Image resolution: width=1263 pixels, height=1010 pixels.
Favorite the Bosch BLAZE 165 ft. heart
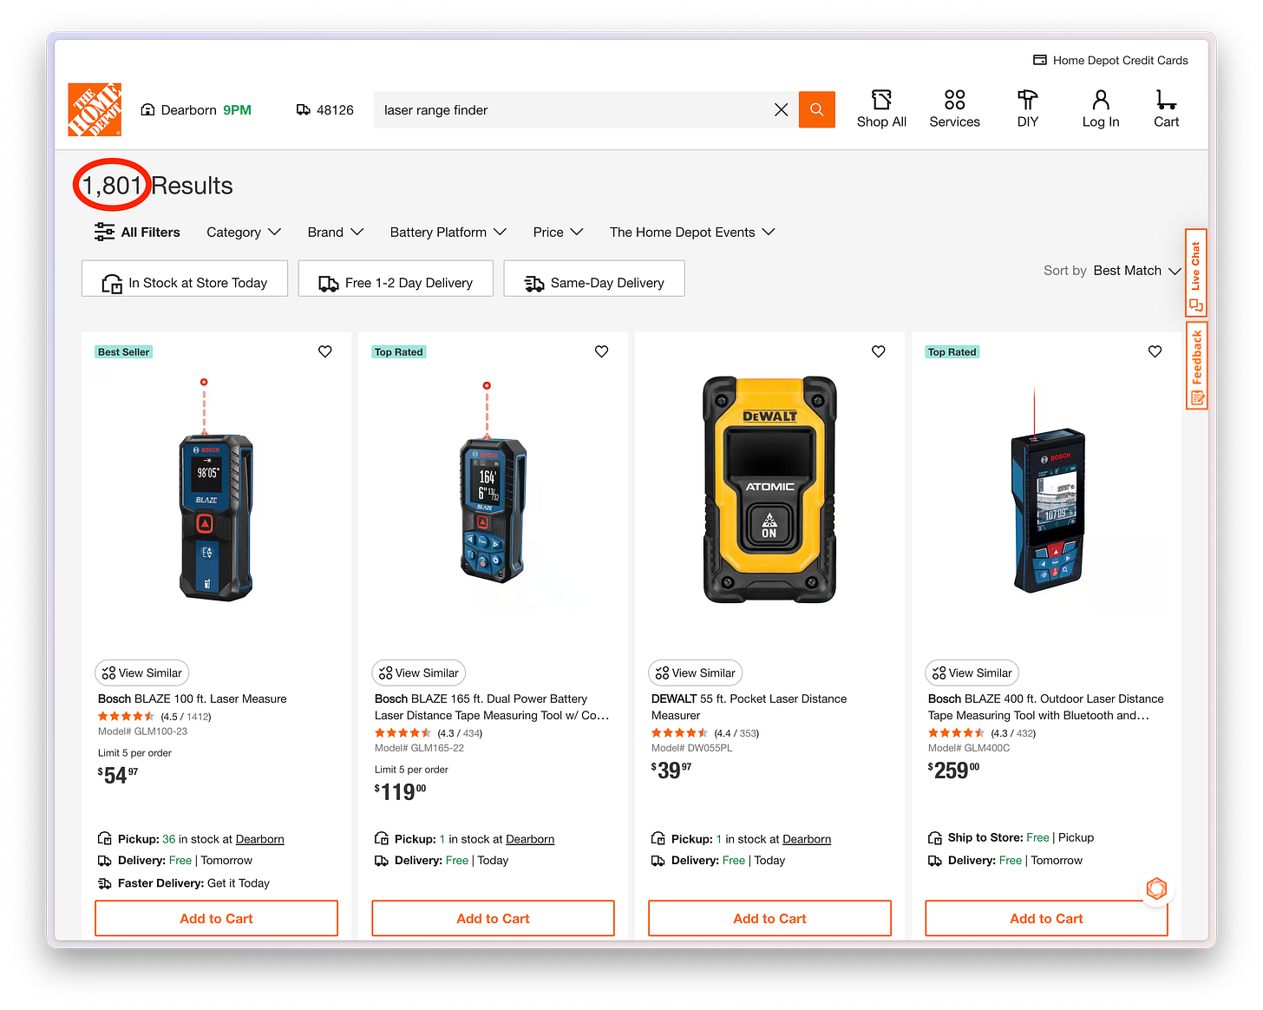click(602, 351)
